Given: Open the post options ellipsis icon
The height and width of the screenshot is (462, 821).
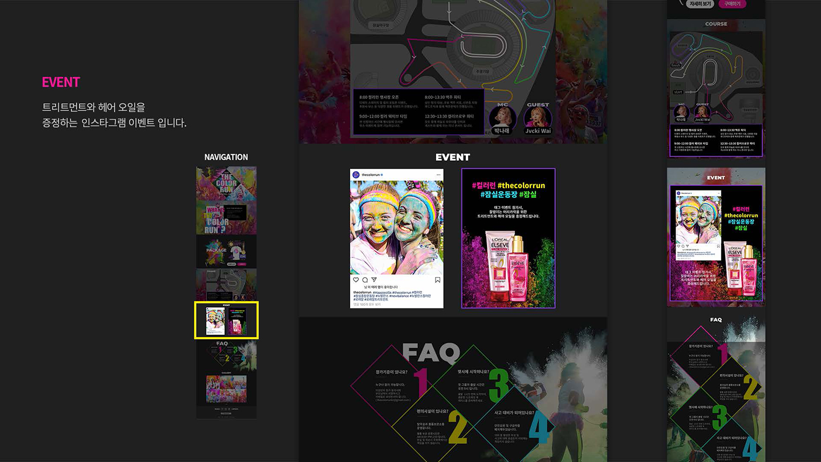Looking at the screenshot, I should coord(438,174).
